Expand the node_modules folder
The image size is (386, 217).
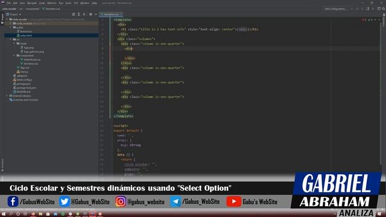[11, 24]
